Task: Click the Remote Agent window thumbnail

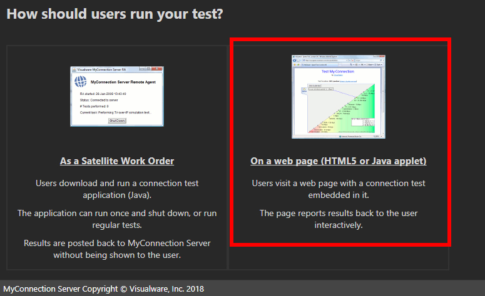Action: pyautogui.click(x=117, y=96)
